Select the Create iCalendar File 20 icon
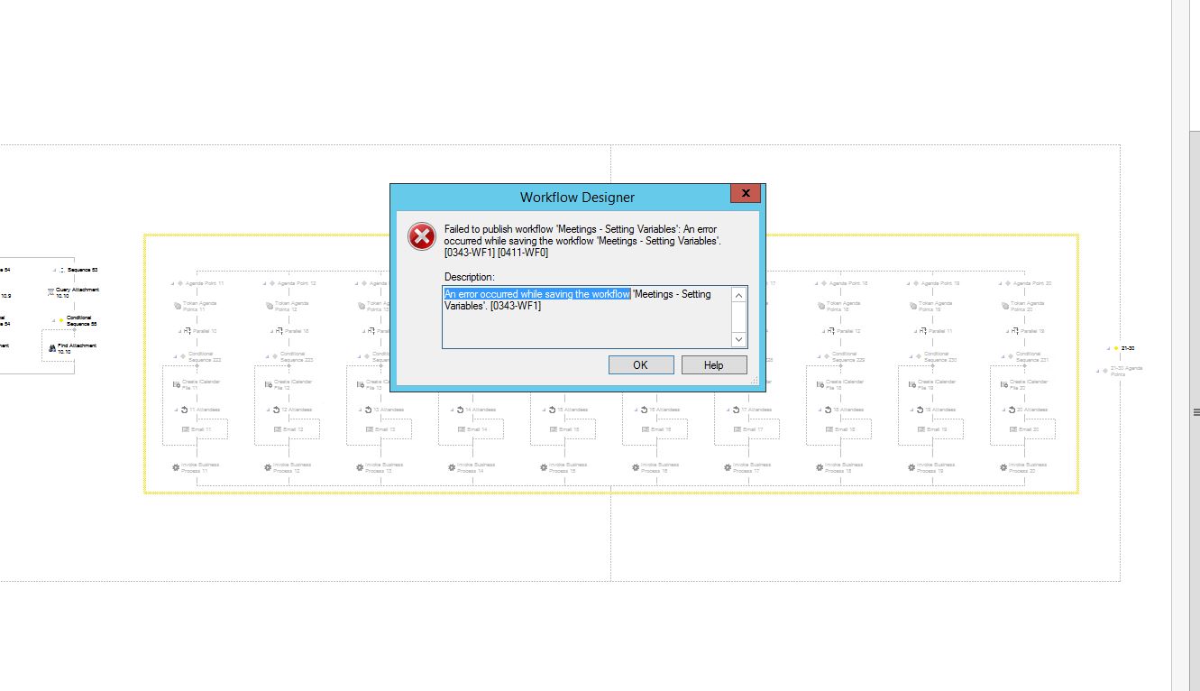This screenshot has height=691, width=1200. pyautogui.click(x=1004, y=384)
